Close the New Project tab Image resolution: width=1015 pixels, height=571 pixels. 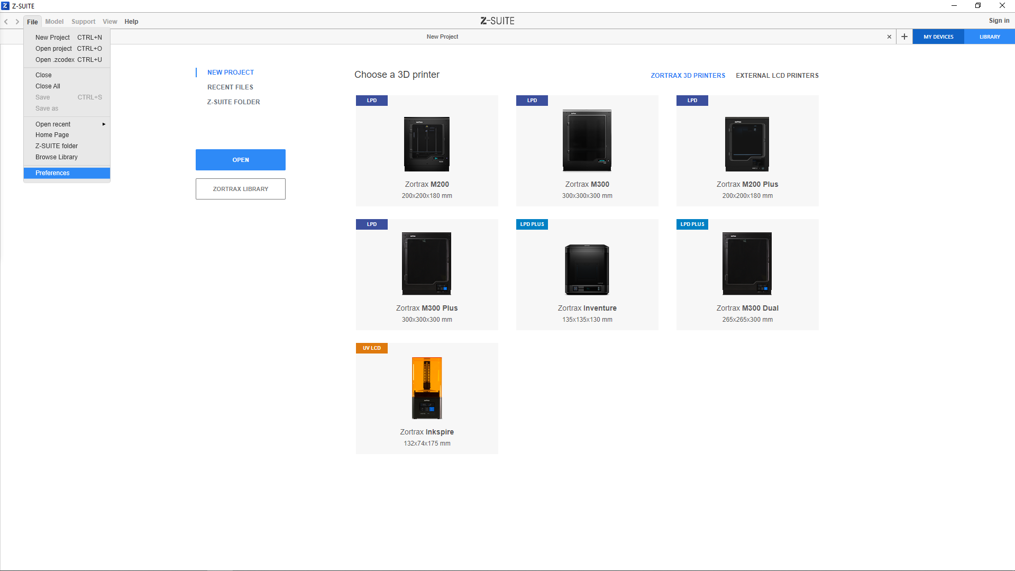[x=889, y=37]
